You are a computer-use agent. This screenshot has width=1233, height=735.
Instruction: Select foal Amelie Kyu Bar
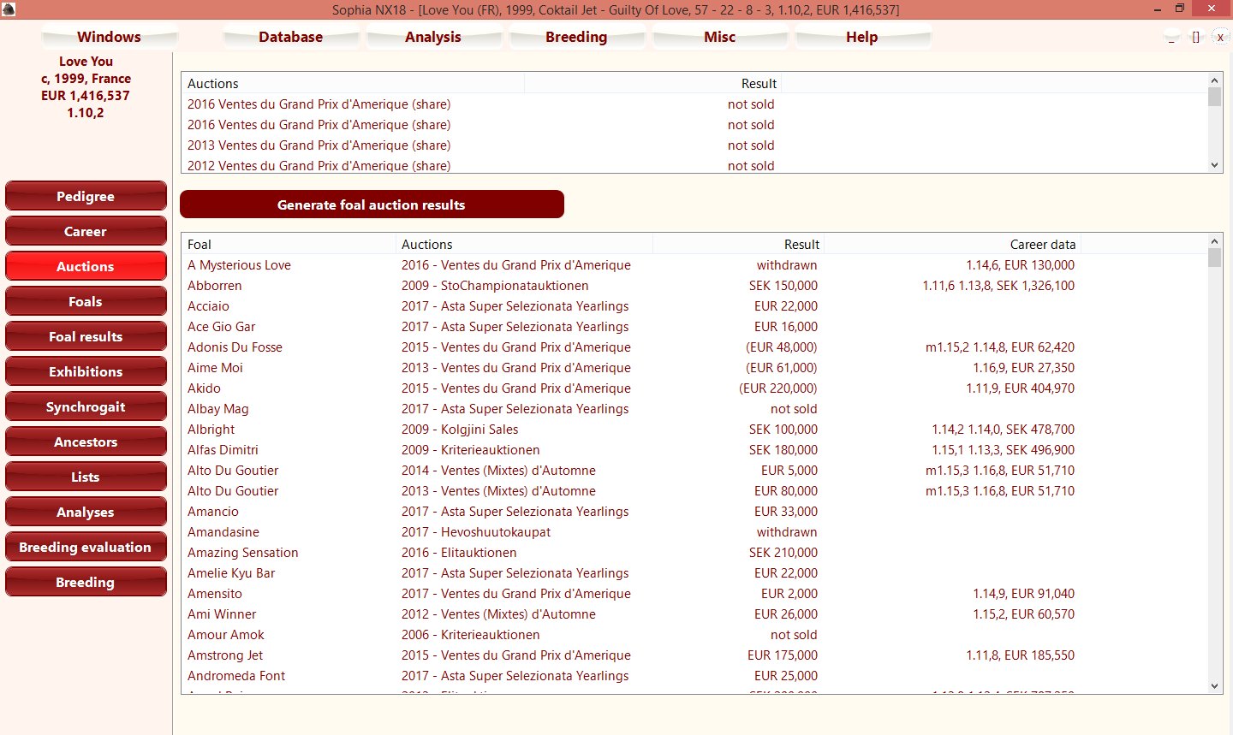231,572
